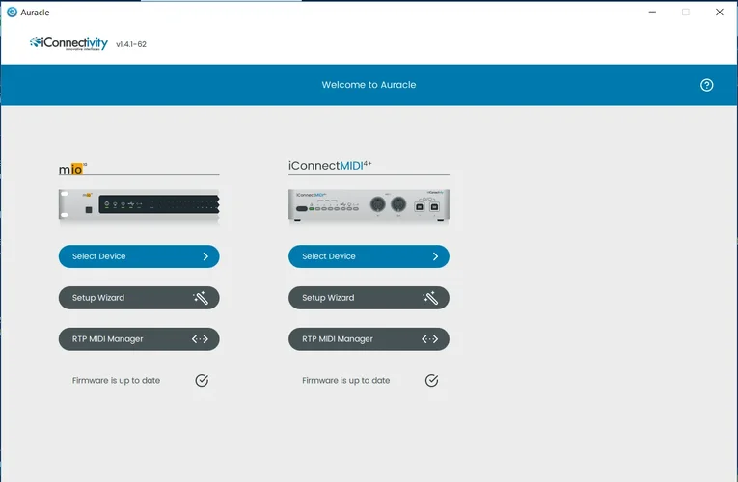Click the iConnectivity logo
Screen dimensions: 738x482
tap(68, 43)
